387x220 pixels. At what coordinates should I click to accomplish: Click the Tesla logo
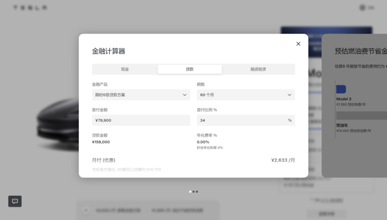[x=30, y=8]
